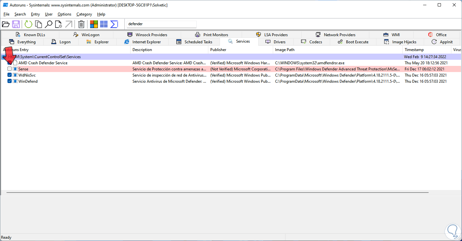Click the 'Thu May 20 18:12:56 2021' timestamp
This screenshot has width=462, height=241.
point(426,63)
